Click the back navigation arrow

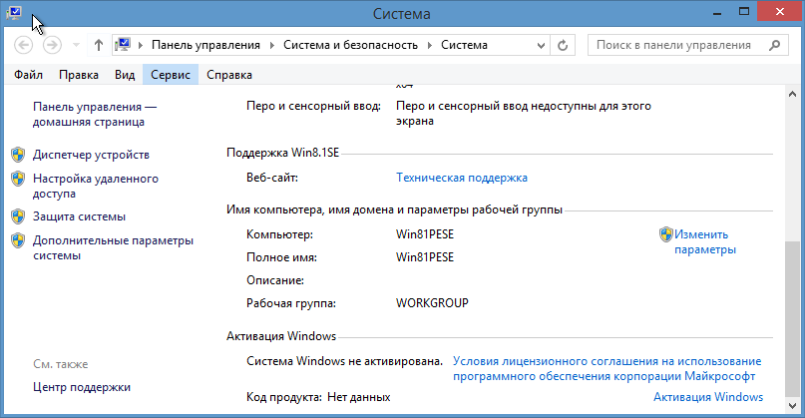[x=24, y=45]
